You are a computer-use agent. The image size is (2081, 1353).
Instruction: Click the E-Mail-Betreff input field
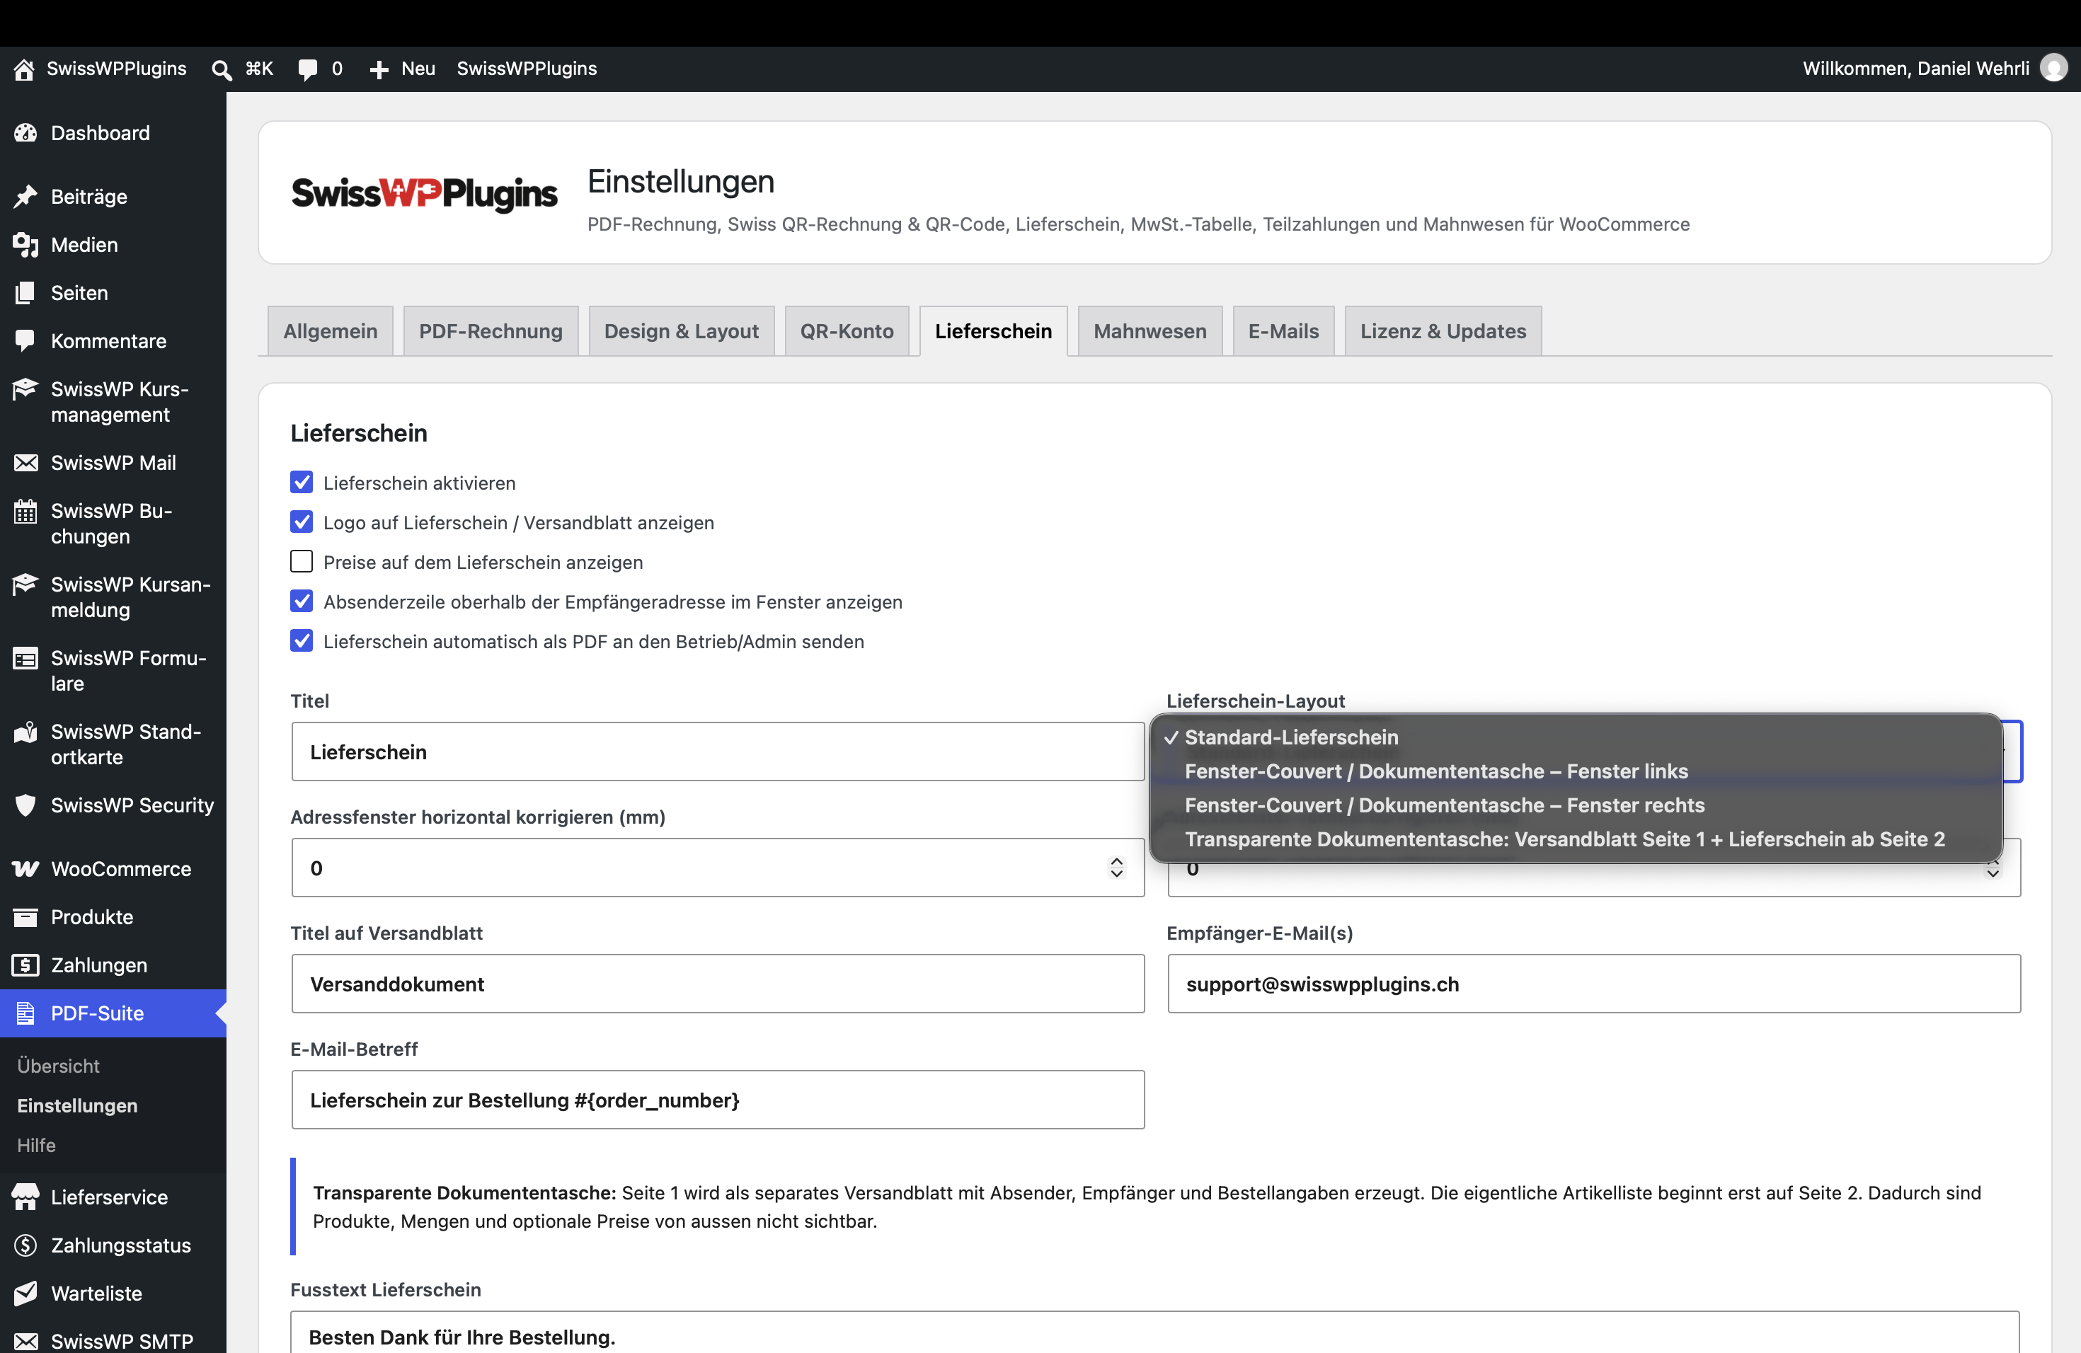tap(718, 1100)
